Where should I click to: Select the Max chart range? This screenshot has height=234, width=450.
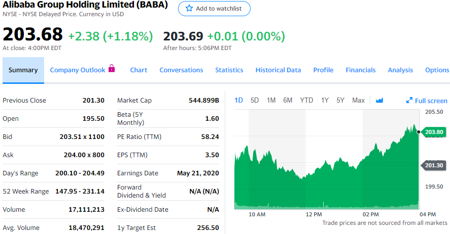tap(358, 100)
